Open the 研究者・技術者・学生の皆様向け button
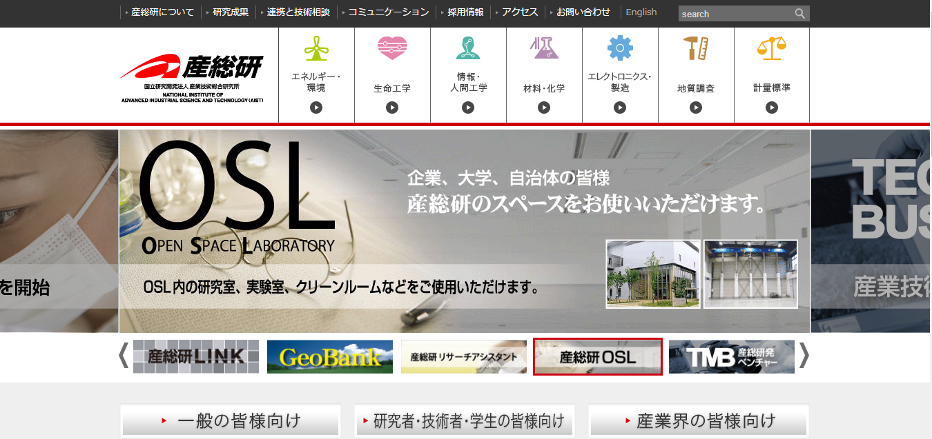The image size is (932, 439). (465, 420)
